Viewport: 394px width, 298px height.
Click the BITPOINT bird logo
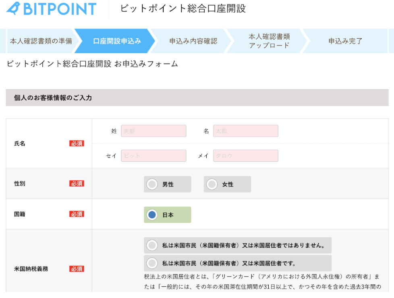(51, 8)
